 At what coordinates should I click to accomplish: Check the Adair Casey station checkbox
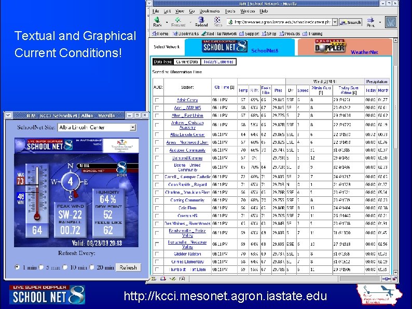(157, 100)
